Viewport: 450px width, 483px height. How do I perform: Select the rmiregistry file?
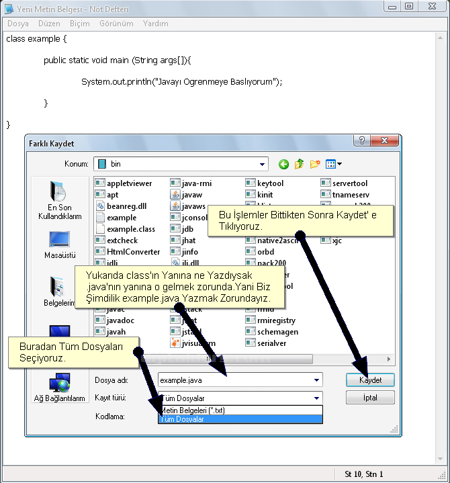[x=271, y=320]
